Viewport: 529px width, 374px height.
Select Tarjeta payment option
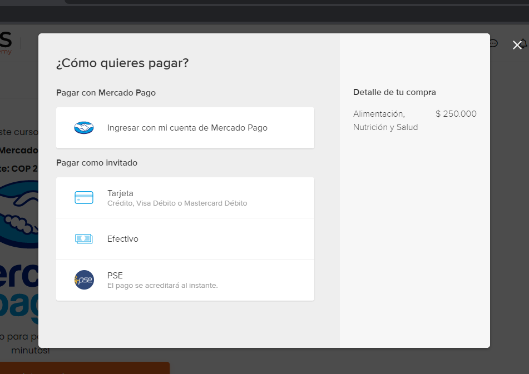[x=185, y=198]
